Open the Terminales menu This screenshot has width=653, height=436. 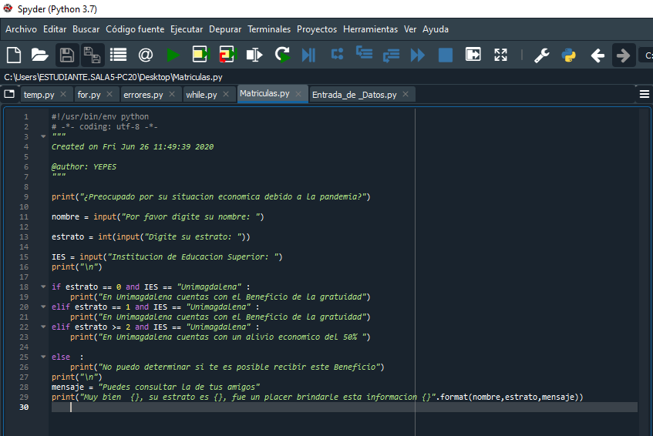(269, 29)
